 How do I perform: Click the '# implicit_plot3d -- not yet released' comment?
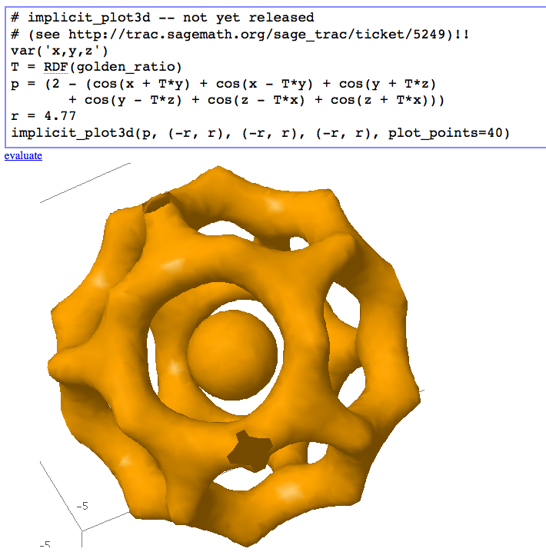(x=162, y=18)
